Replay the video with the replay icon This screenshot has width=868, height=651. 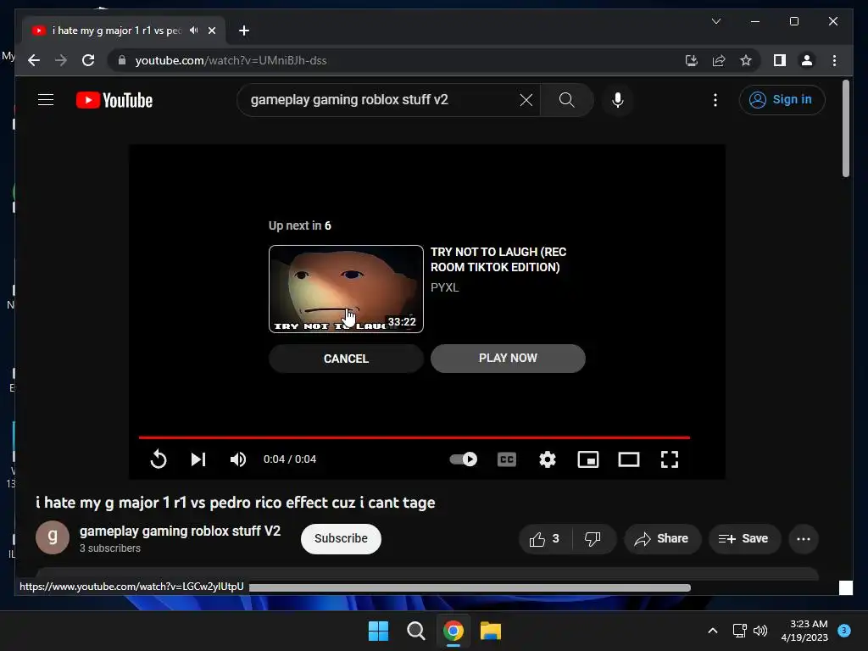(159, 459)
